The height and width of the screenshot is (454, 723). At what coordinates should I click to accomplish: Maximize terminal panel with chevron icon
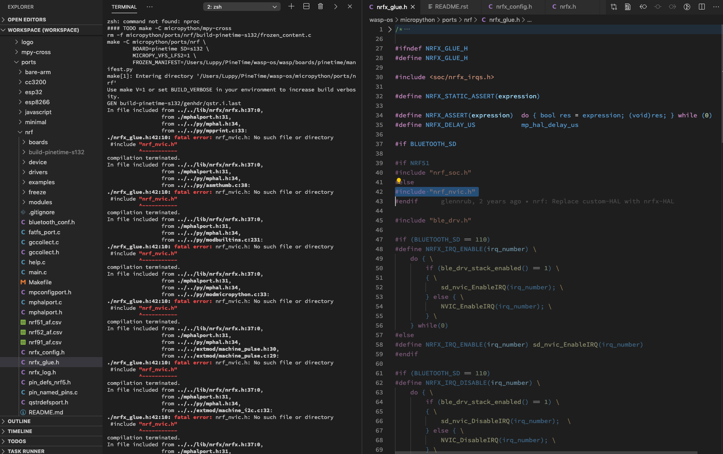336,6
